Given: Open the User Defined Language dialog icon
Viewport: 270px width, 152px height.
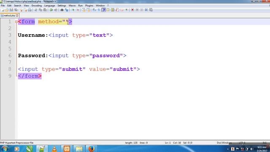Looking at the screenshot, I should pyautogui.click(x=108, y=10).
